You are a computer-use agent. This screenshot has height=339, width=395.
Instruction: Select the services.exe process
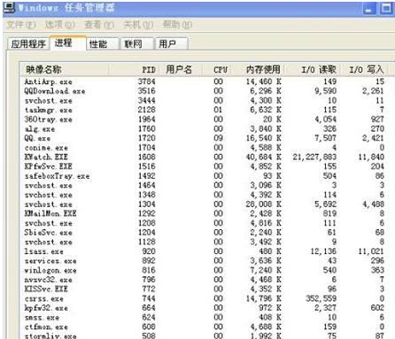(x=205, y=261)
